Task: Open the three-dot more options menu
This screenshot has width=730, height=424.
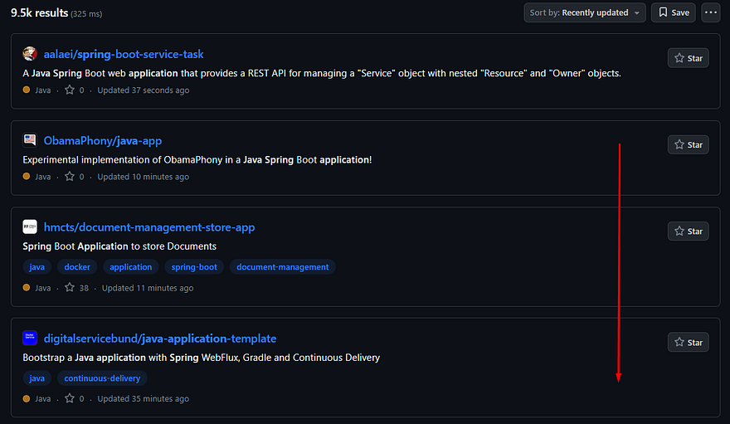Action: 710,12
